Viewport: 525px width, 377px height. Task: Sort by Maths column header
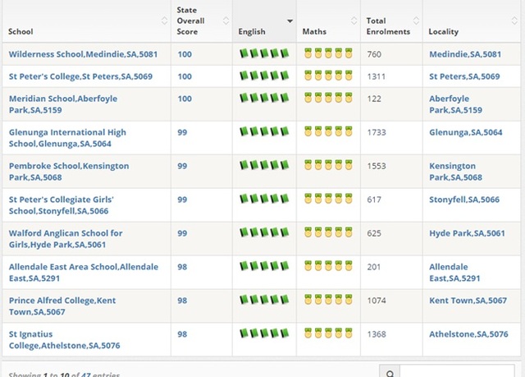click(328, 32)
